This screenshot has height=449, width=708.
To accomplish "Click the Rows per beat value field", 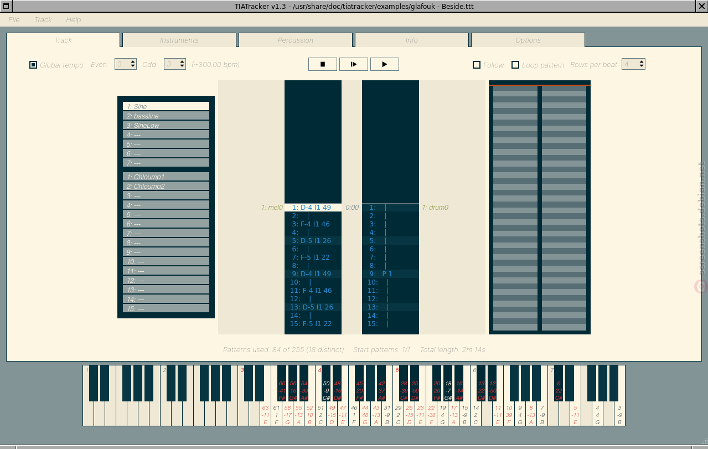I will point(630,64).
